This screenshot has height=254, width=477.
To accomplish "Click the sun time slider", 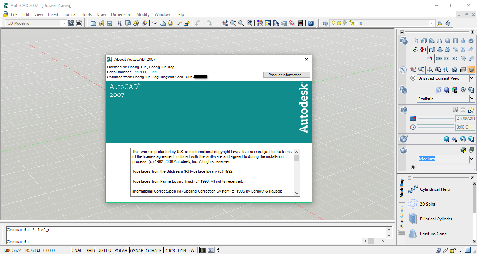I will pos(436,127).
